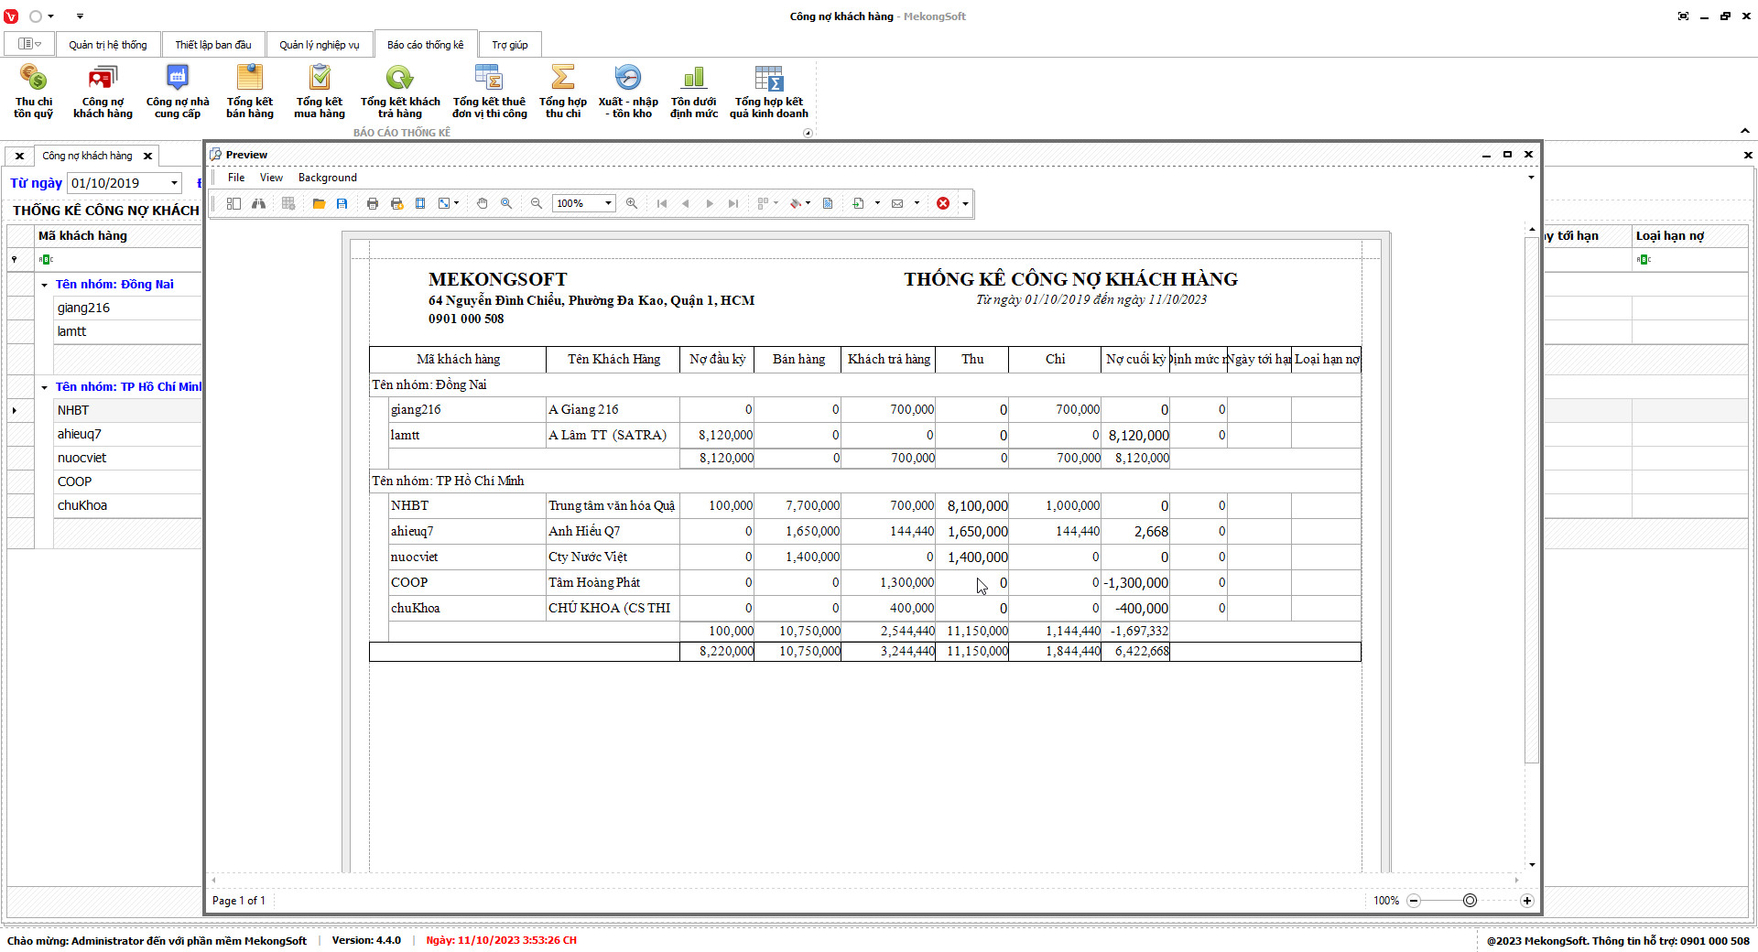This screenshot has height=952, width=1758.
Task: Select the giang216 customer row
Action: (83, 308)
